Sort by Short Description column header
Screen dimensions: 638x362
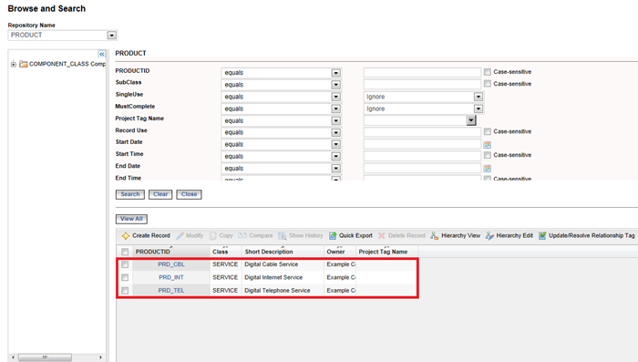269,252
